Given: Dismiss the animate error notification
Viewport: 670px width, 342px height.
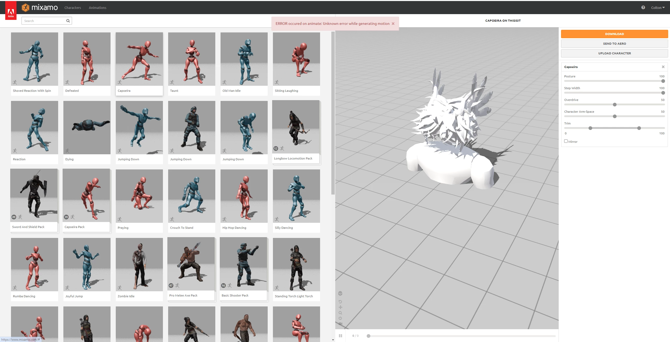Looking at the screenshot, I should [393, 24].
